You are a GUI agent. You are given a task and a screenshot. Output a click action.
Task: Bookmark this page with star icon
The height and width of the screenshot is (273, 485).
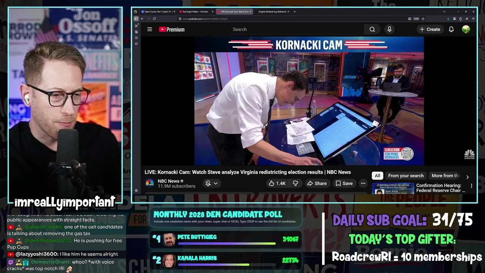click(423, 19)
